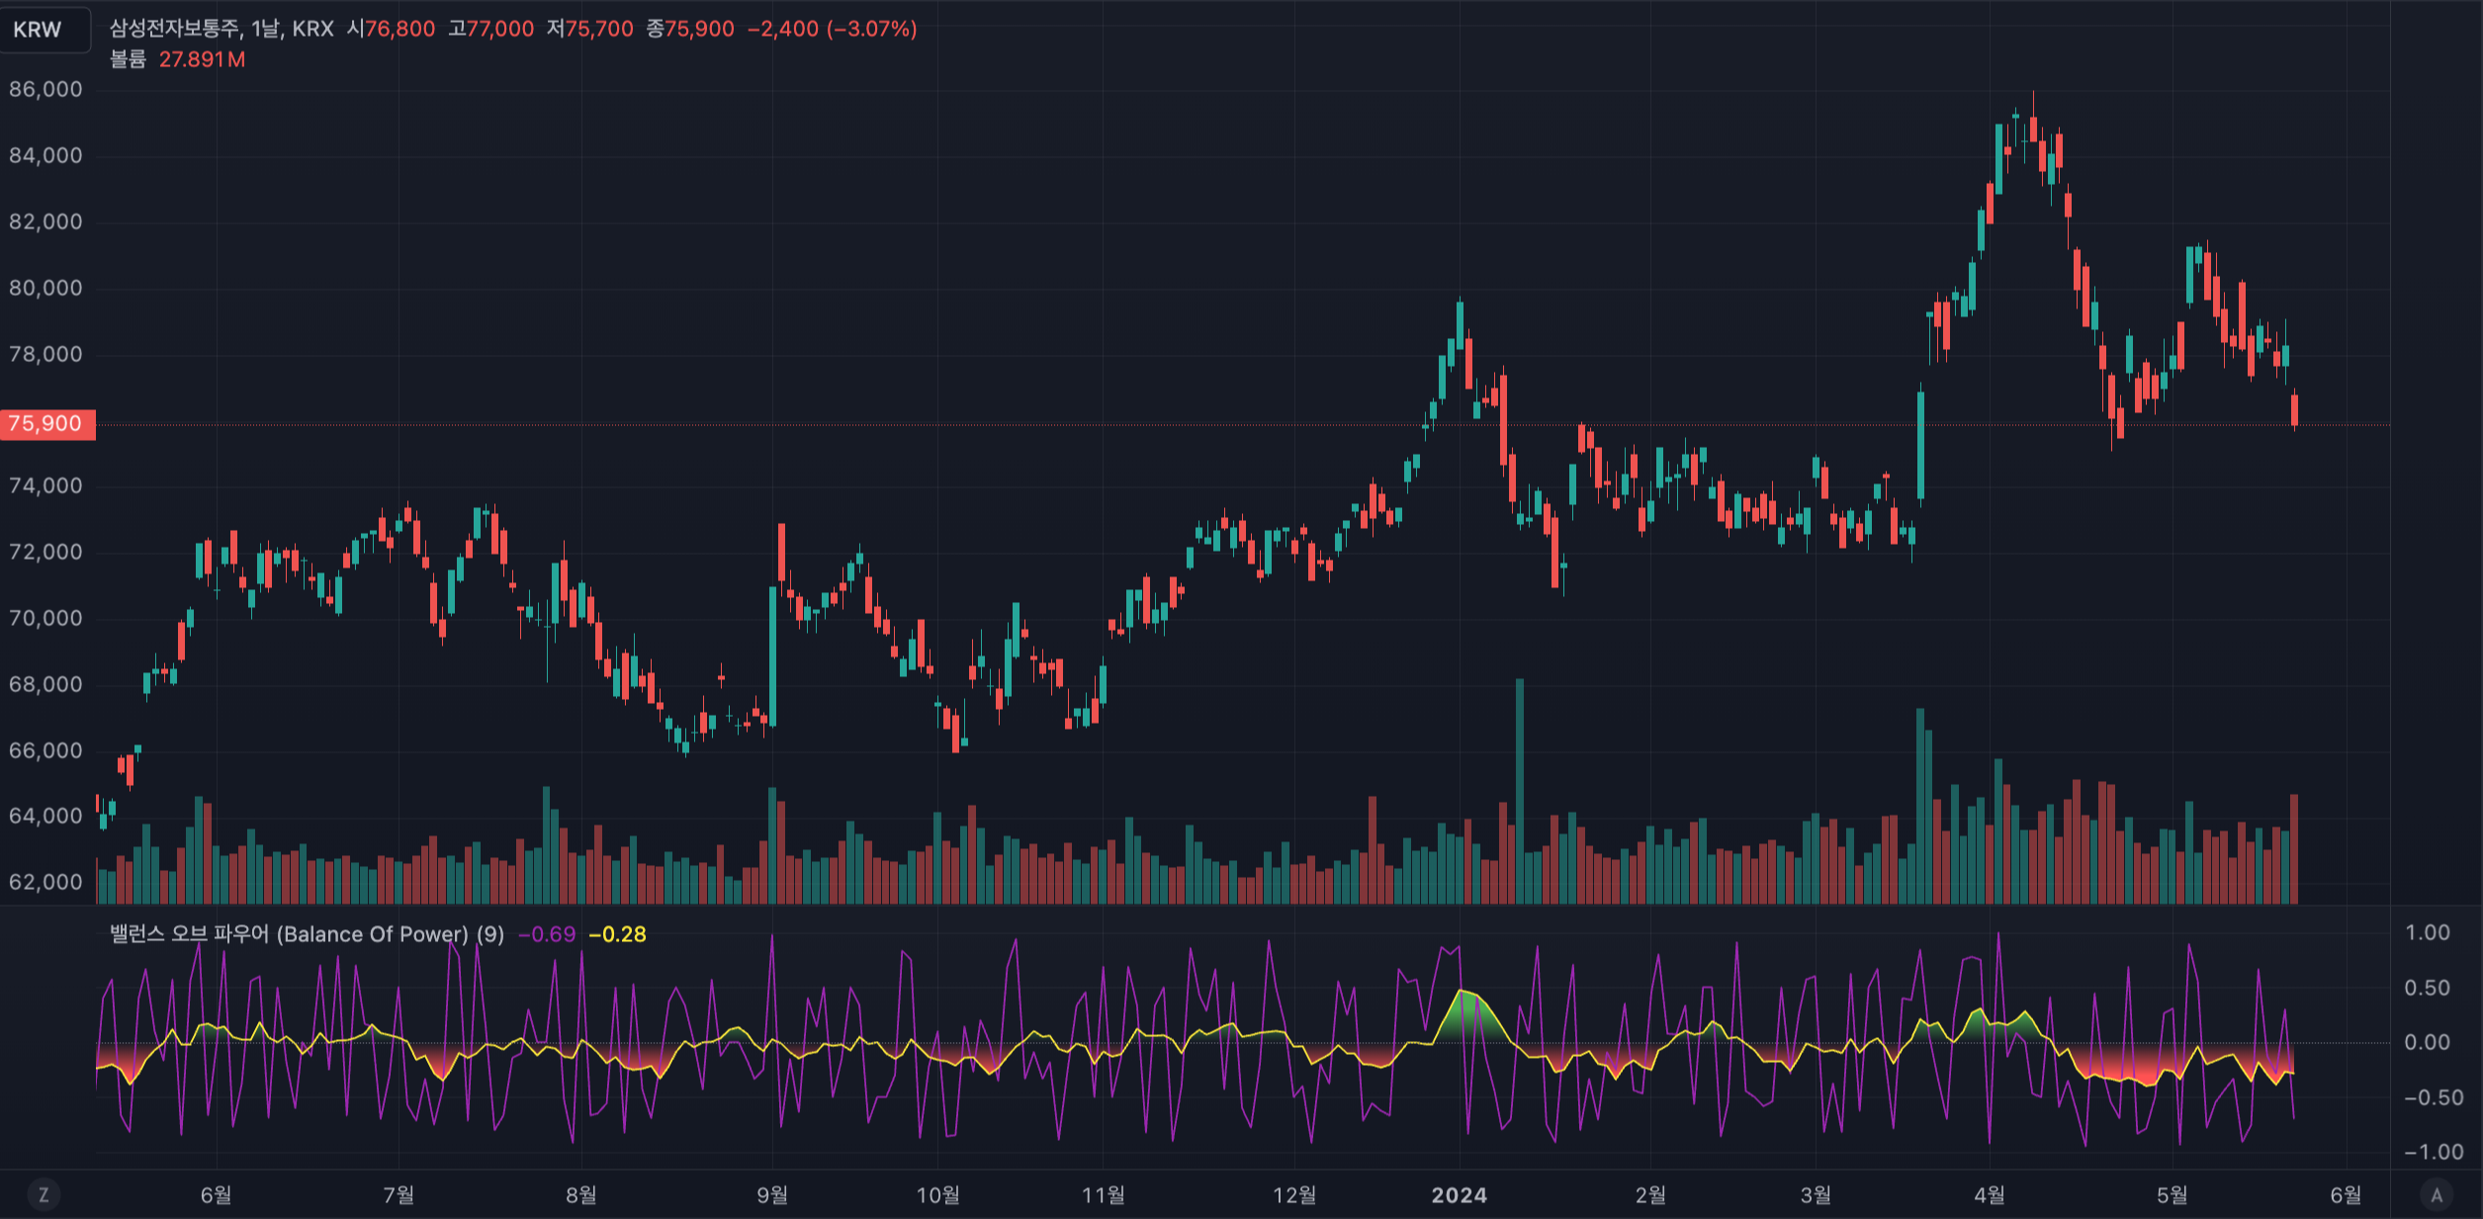Click the bold 2024 time axis label
The height and width of the screenshot is (1219, 2483).
click(x=1460, y=1195)
